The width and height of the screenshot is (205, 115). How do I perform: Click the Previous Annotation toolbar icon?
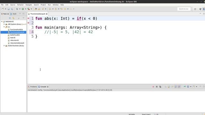[x=56, y=9]
